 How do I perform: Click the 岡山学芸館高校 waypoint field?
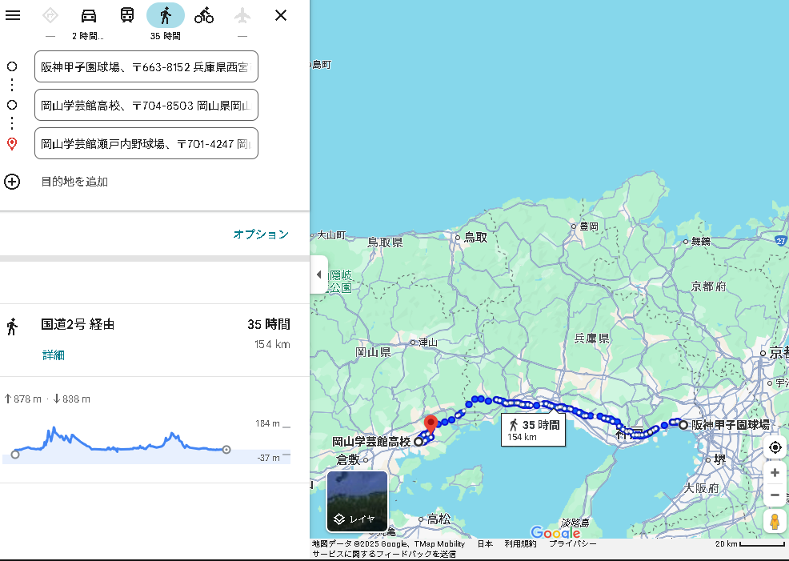(x=146, y=105)
